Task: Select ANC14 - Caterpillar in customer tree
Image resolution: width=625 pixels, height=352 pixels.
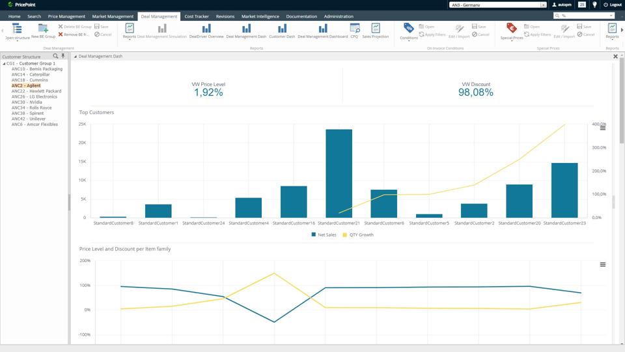Action: [30, 74]
